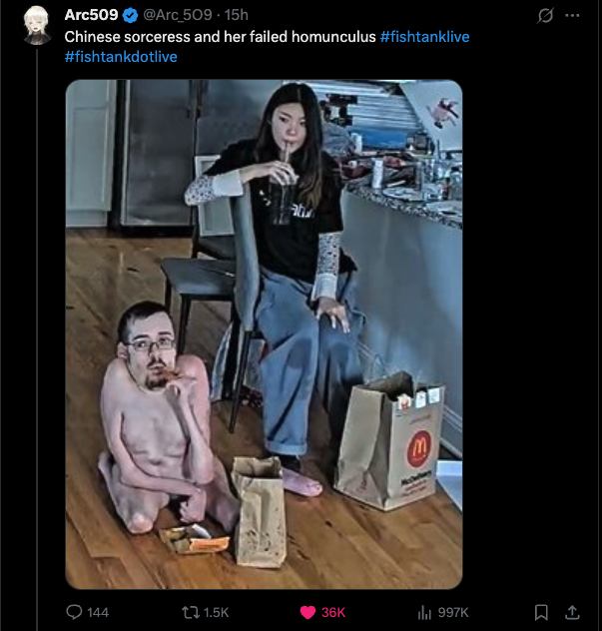
Task: Click the 1.5K reposts count
Action: [x=216, y=612]
